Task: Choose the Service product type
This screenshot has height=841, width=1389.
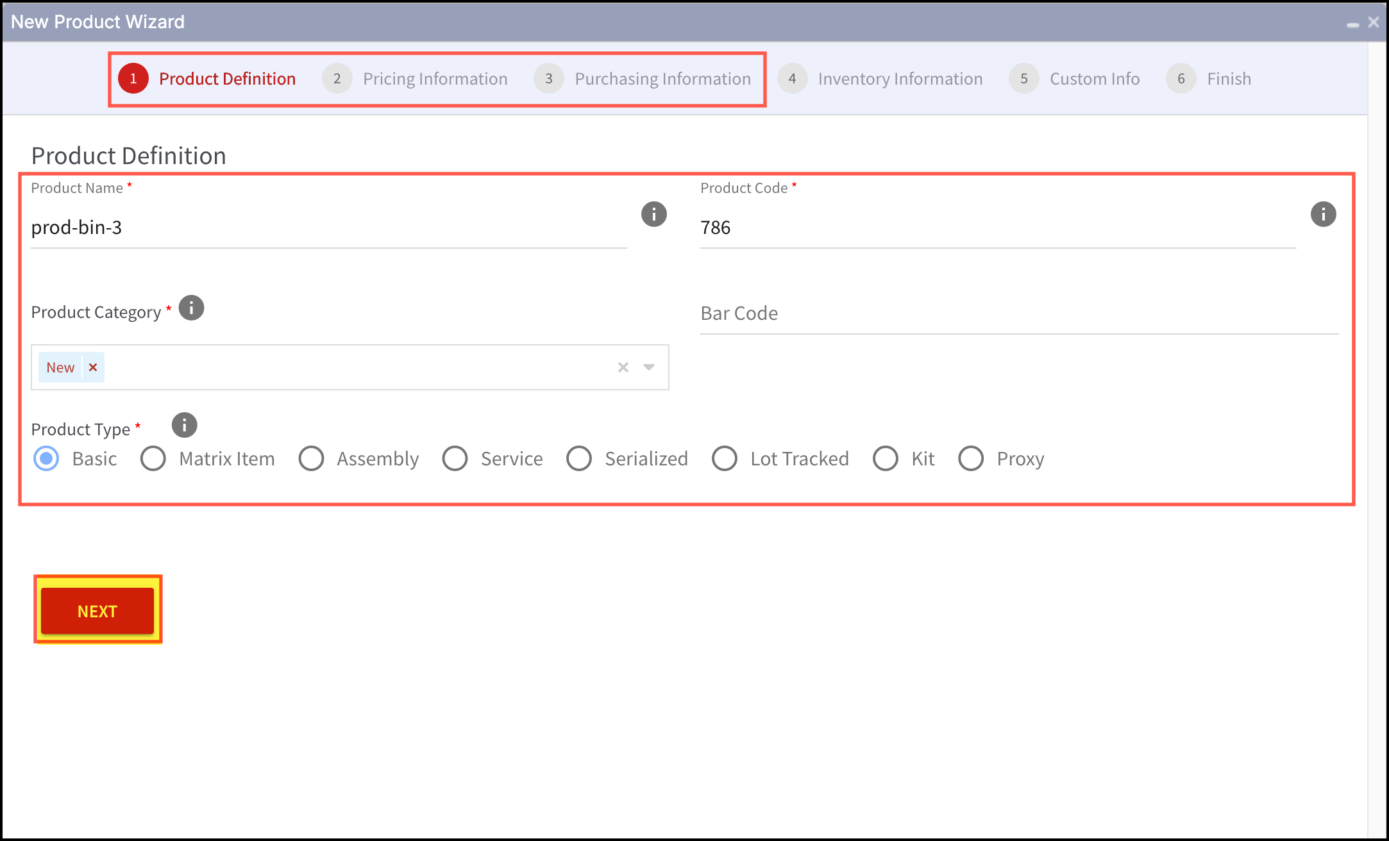Action: pyautogui.click(x=455, y=458)
